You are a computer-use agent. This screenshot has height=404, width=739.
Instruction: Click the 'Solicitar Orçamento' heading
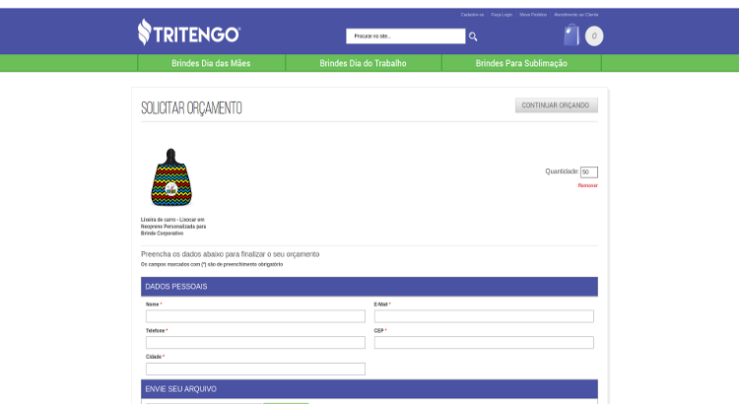coord(191,108)
